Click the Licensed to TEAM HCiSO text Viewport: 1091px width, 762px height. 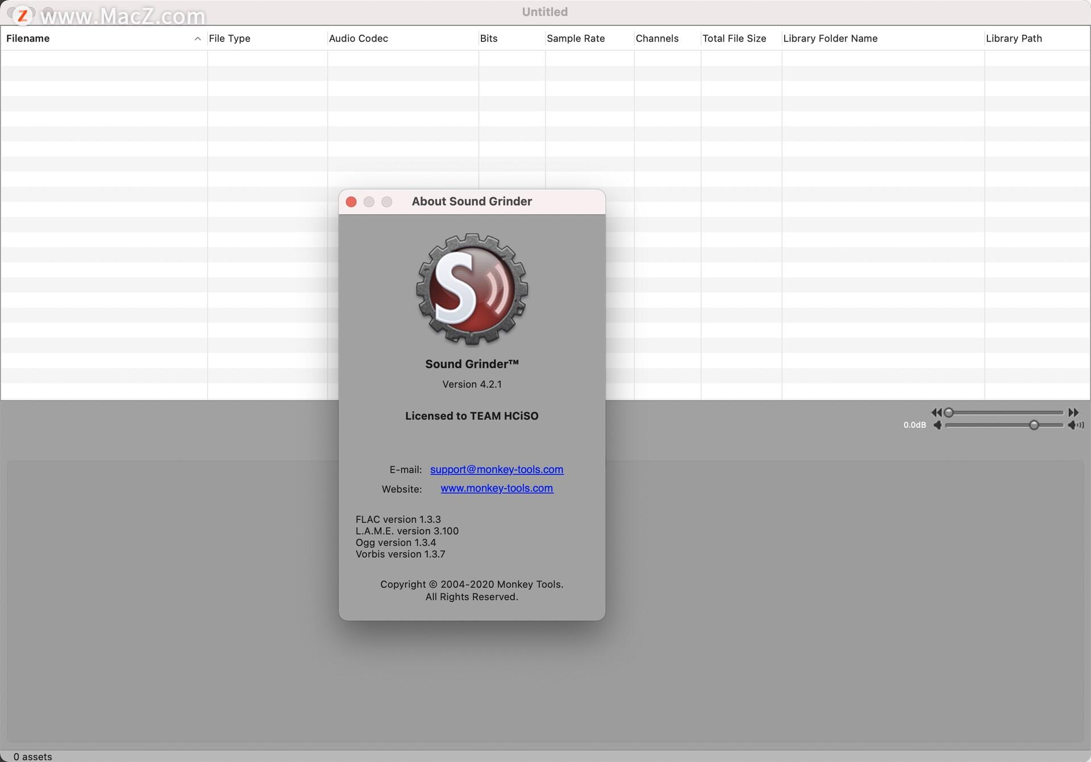(472, 416)
